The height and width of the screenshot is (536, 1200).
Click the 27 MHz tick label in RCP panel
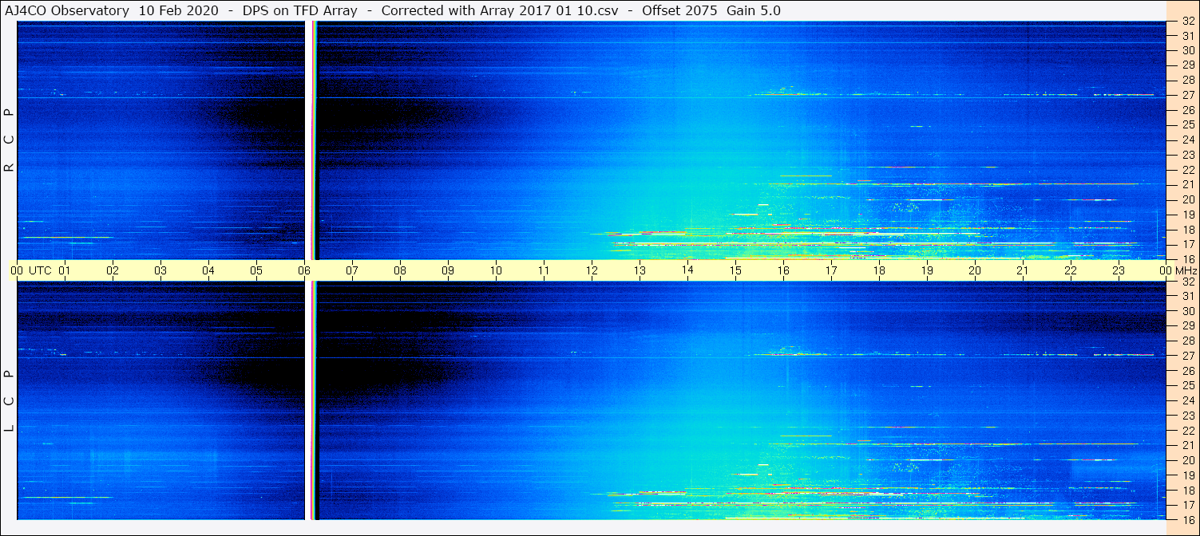pyautogui.click(x=1188, y=94)
